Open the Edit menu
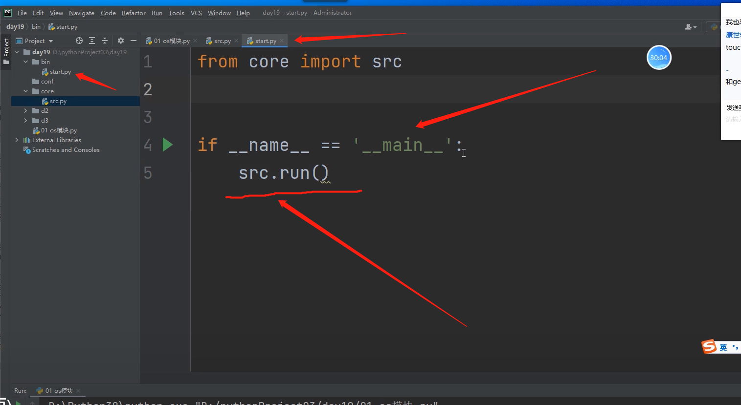 tap(38, 13)
